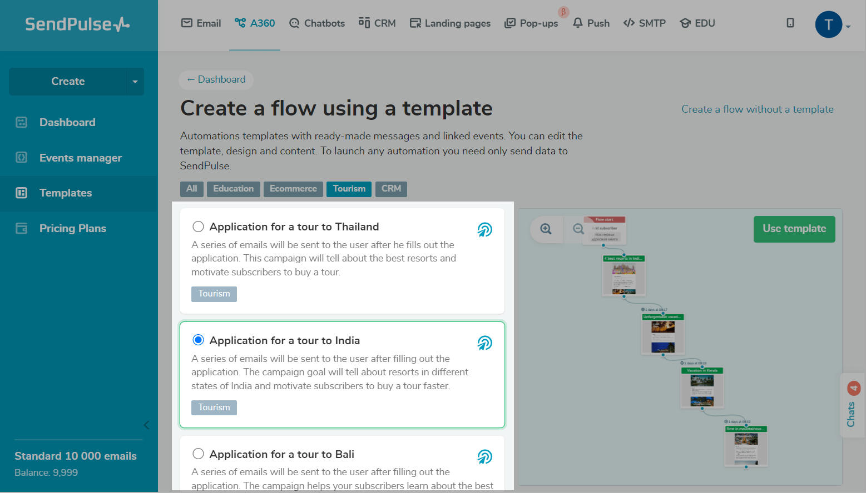Click the zoom in magnifier icon
The width and height of the screenshot is (866, 493).
546,229
